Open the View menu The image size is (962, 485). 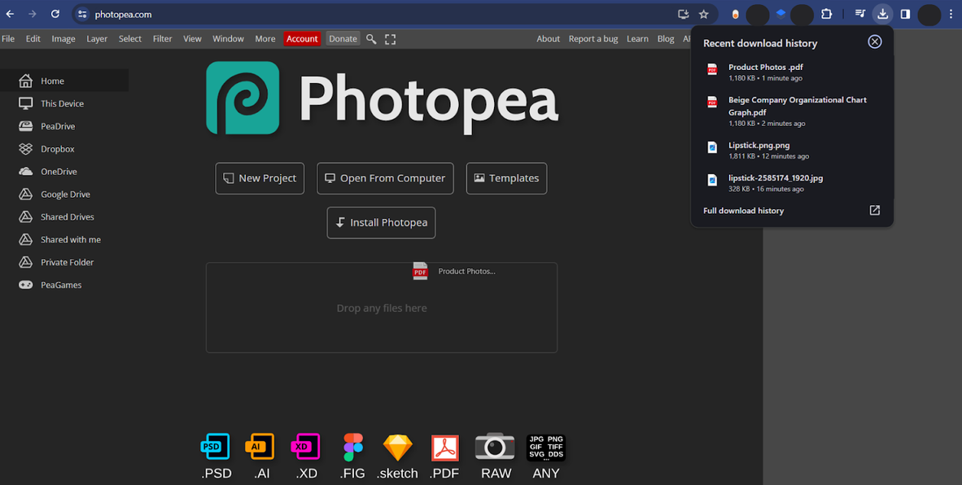point(192,38)
